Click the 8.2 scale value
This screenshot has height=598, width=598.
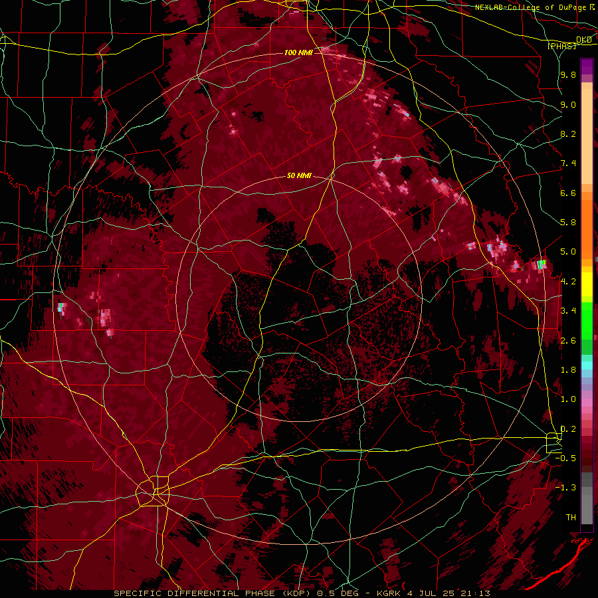point(568,134)
